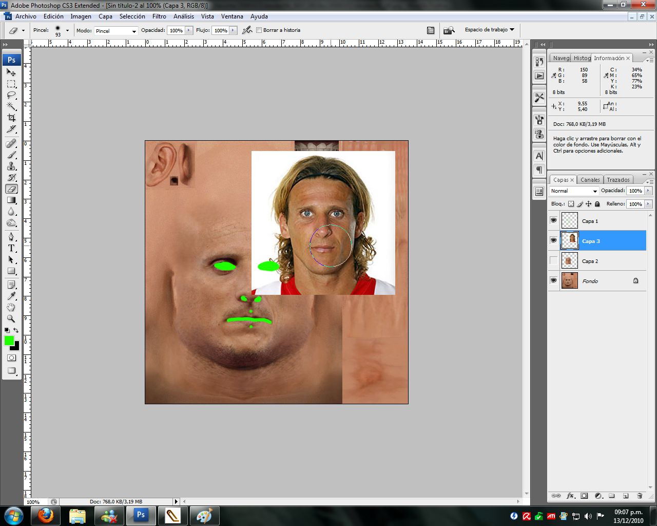
Task: Set the foreground green color swatch
Action: click(9, 341)
